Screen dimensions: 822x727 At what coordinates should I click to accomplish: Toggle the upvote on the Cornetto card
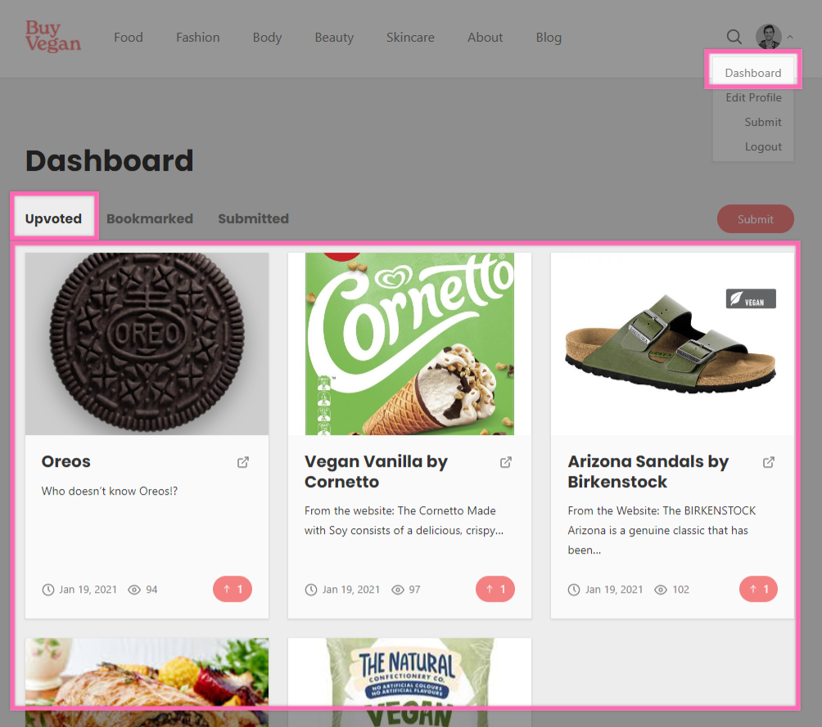[x=495, y=590]
